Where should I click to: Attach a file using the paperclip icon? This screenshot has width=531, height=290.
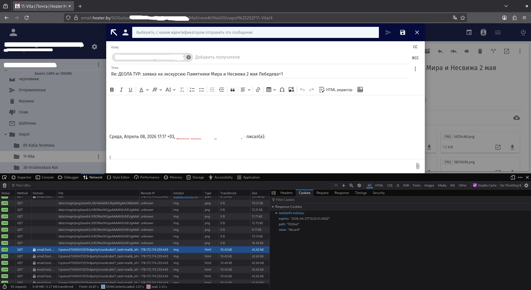click(417, 166)
